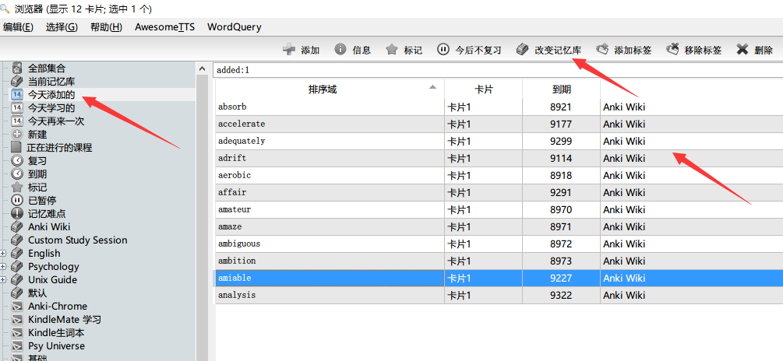Open the AwesomeTTS menu

(164, 27)
